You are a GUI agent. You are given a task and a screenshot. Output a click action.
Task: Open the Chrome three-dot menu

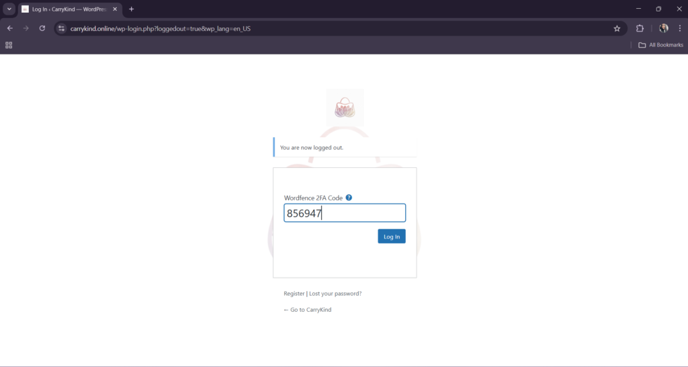[679, 28]
